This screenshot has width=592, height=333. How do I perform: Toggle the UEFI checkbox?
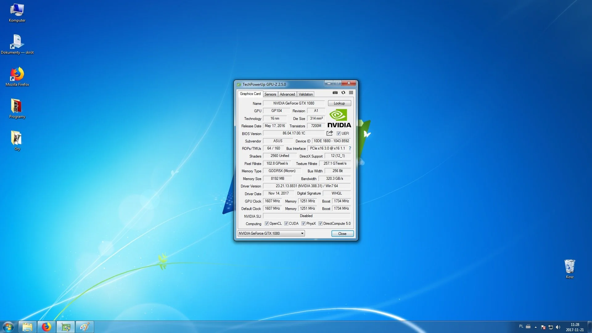[x=339, y=134]
